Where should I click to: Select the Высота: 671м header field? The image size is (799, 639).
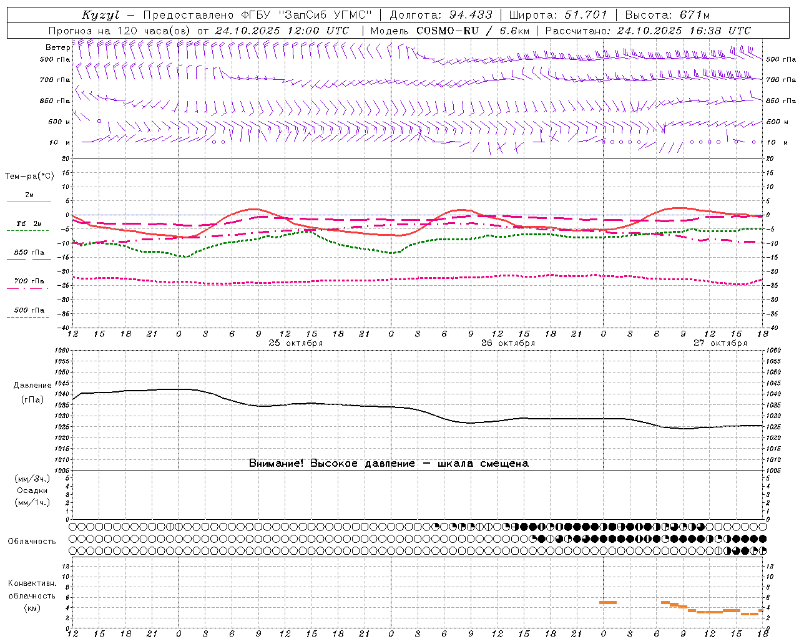pyautogui.click(x=667, y=15)
